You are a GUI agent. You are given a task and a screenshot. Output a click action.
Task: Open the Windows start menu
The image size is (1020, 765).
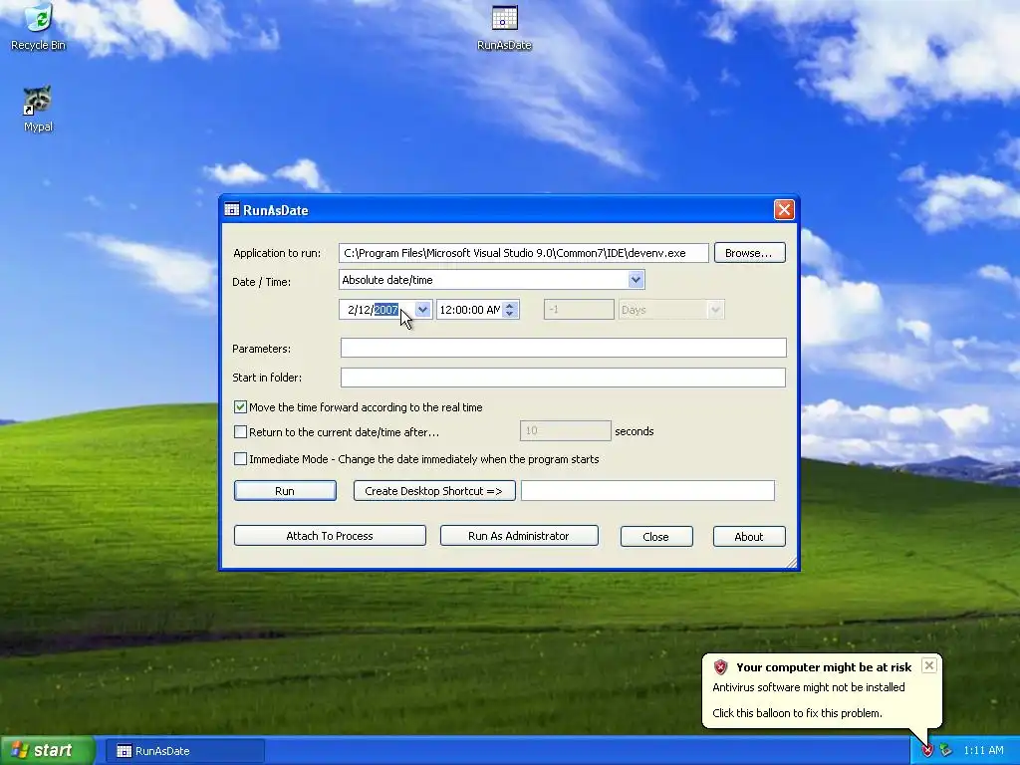pyautogui.click(x=46, y=751)
